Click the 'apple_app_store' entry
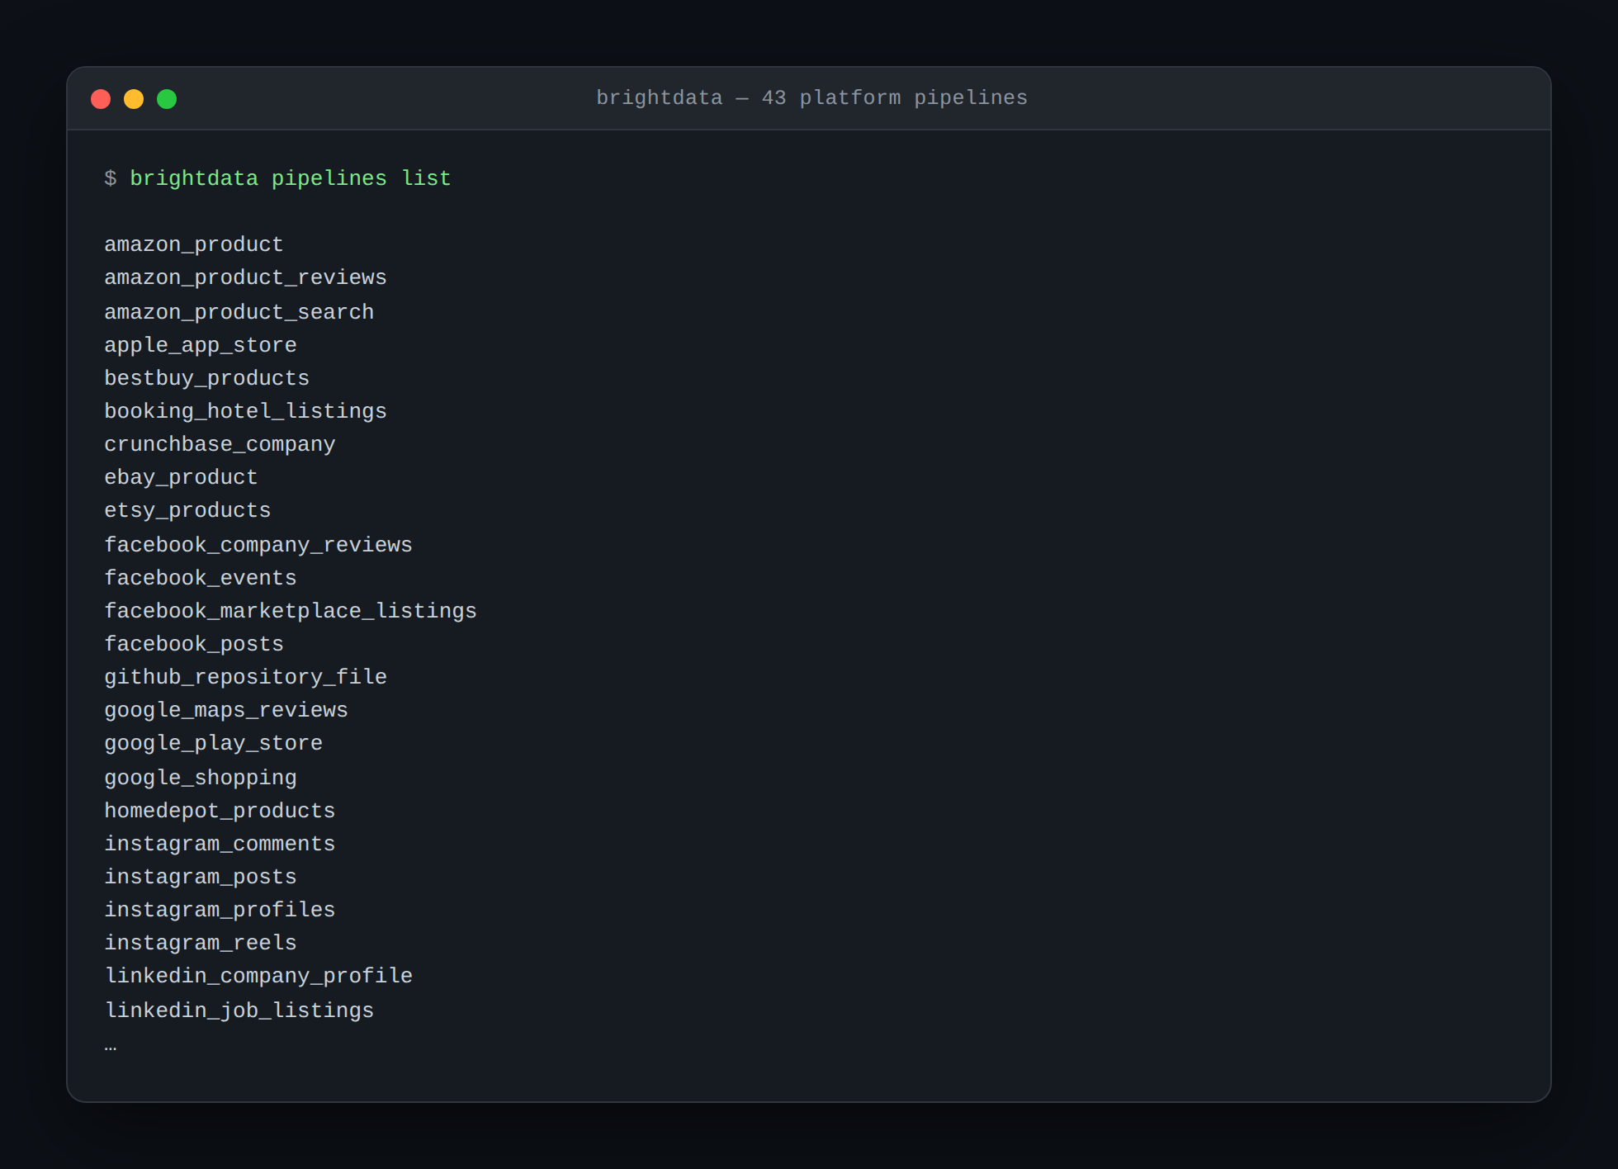The height and width of the screenshot is (1169, 1618). click(201, 345)
